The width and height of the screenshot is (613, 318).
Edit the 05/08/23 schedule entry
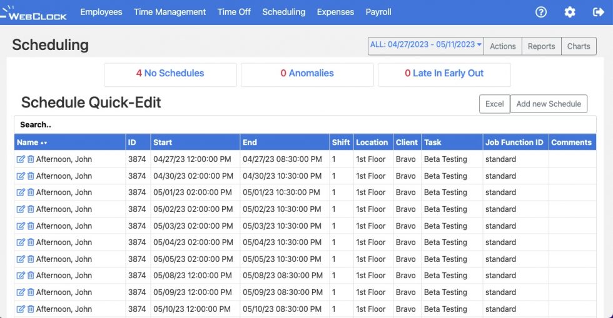tap(21, 276)
